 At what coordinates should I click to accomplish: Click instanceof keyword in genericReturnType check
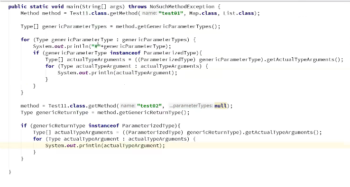click(104, 126)
